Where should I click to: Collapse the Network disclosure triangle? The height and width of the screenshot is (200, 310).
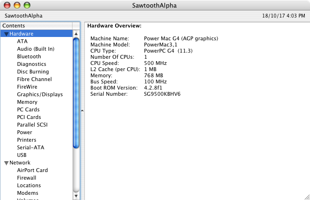[6, 163]
